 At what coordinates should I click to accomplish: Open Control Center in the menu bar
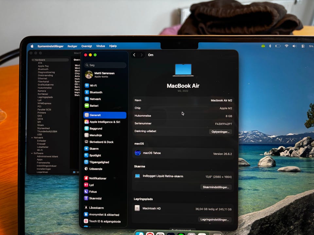[303, 46]
